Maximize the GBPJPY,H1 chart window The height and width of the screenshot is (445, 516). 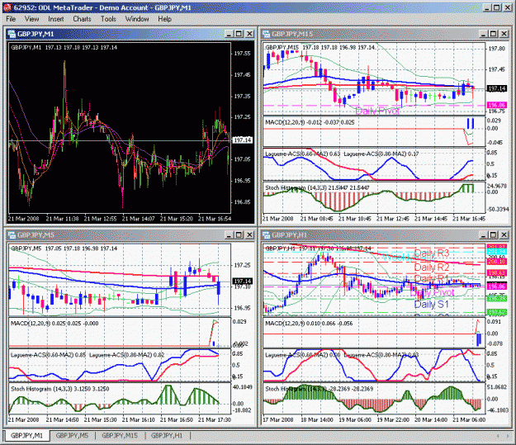[493, 234]
